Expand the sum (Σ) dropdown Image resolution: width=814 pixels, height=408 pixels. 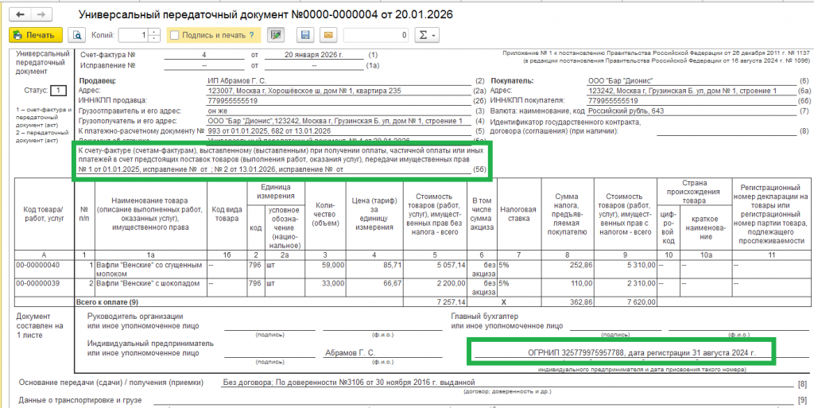427,35
